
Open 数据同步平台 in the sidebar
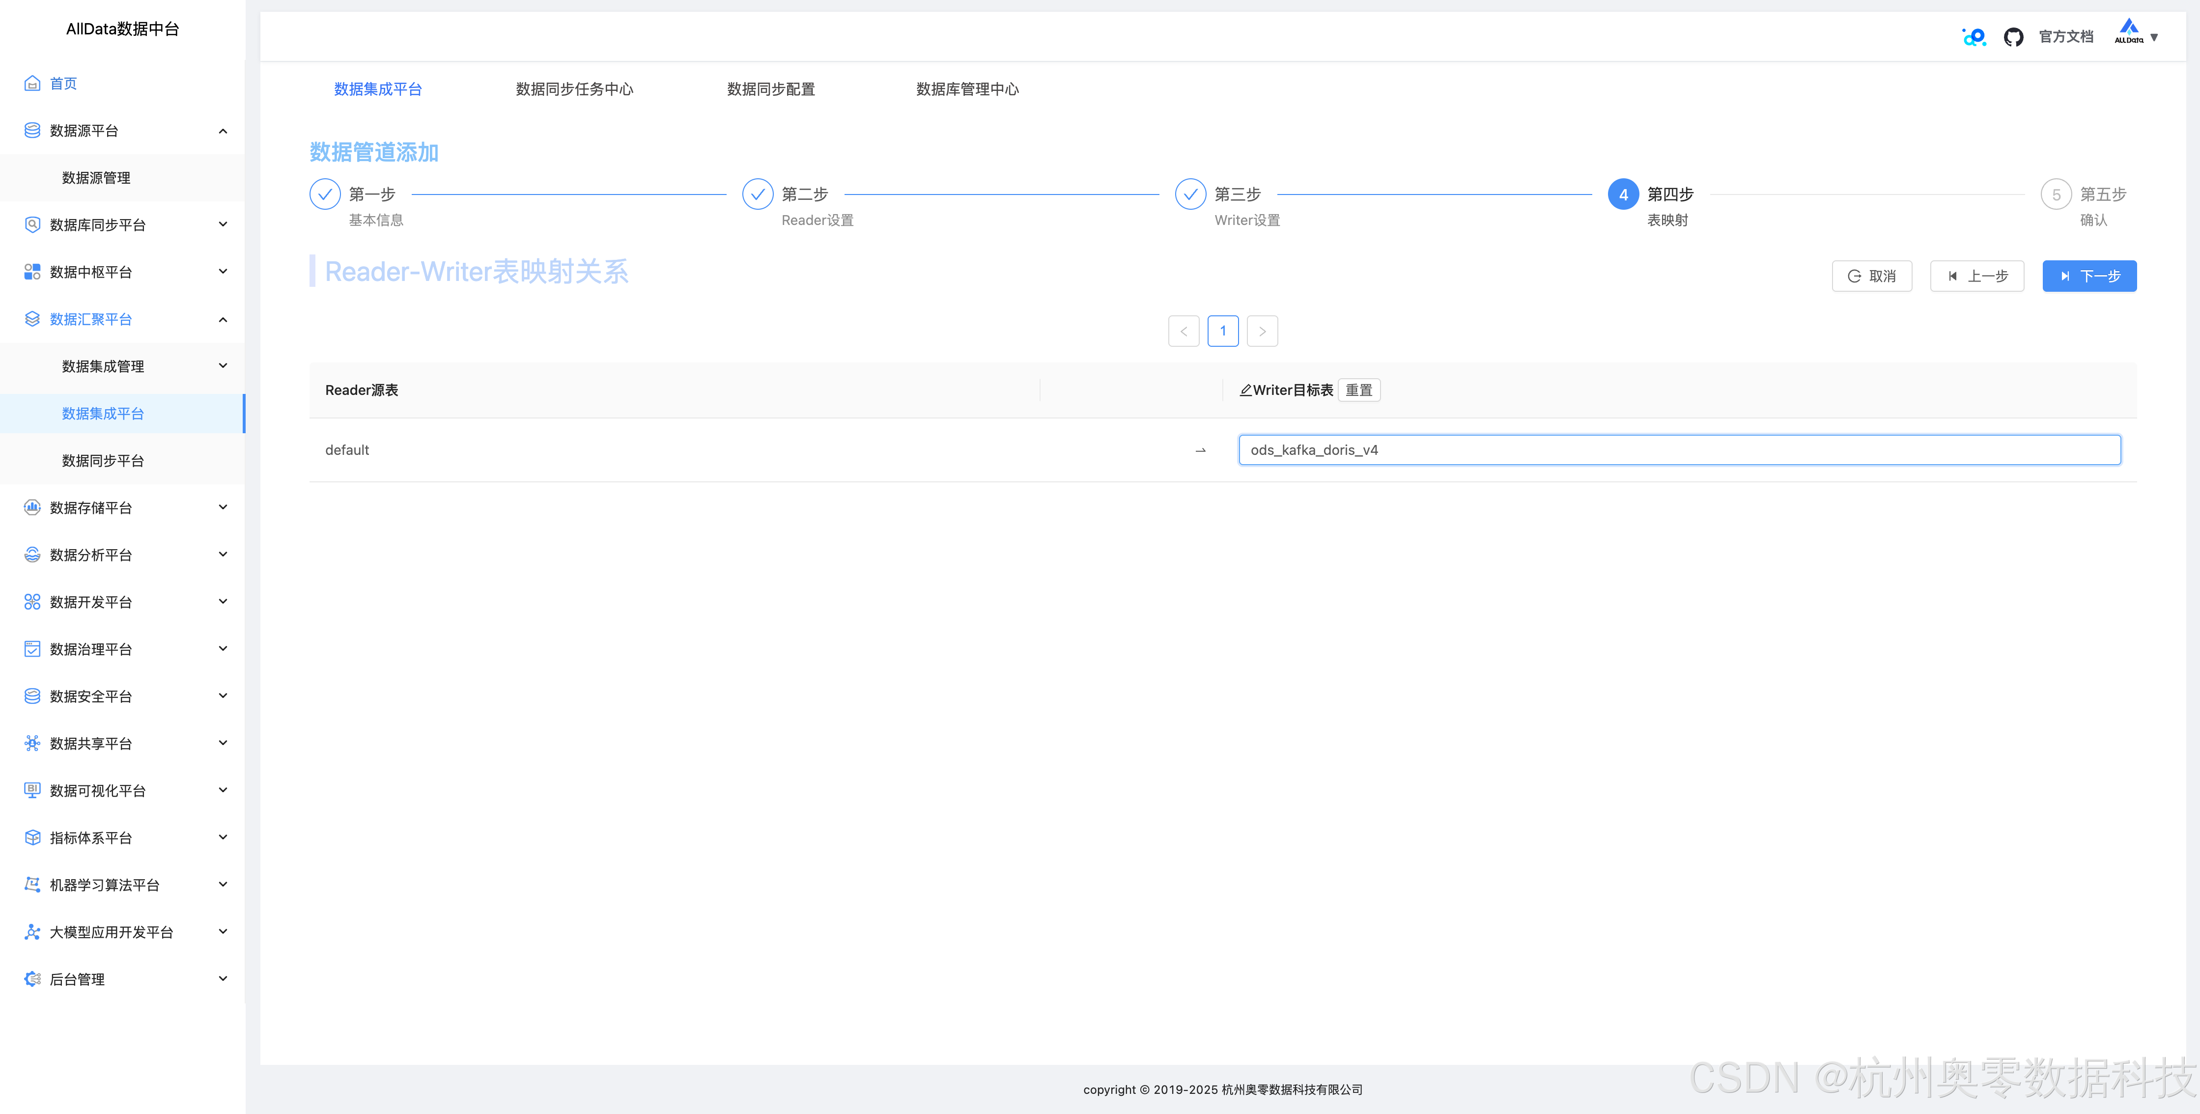click(122, 460)
